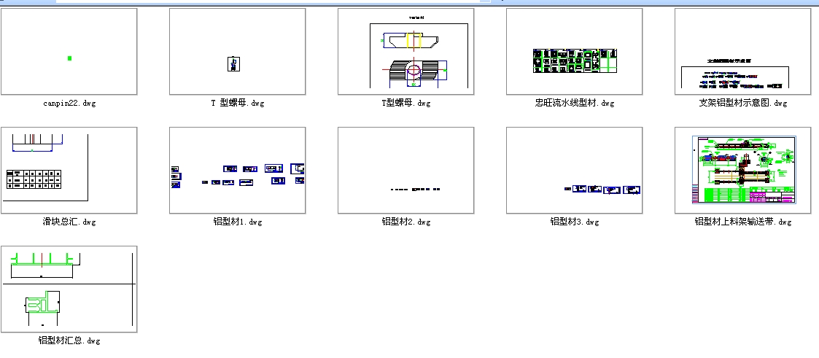819x358 pixels.
Task: Click the file name 铝型材1.dwg
Action: [x=238, y=222]
